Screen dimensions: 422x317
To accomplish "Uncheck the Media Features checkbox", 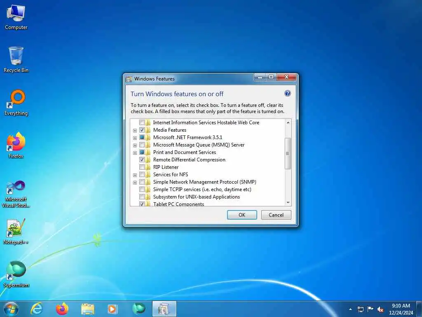I will coord(142,130).
